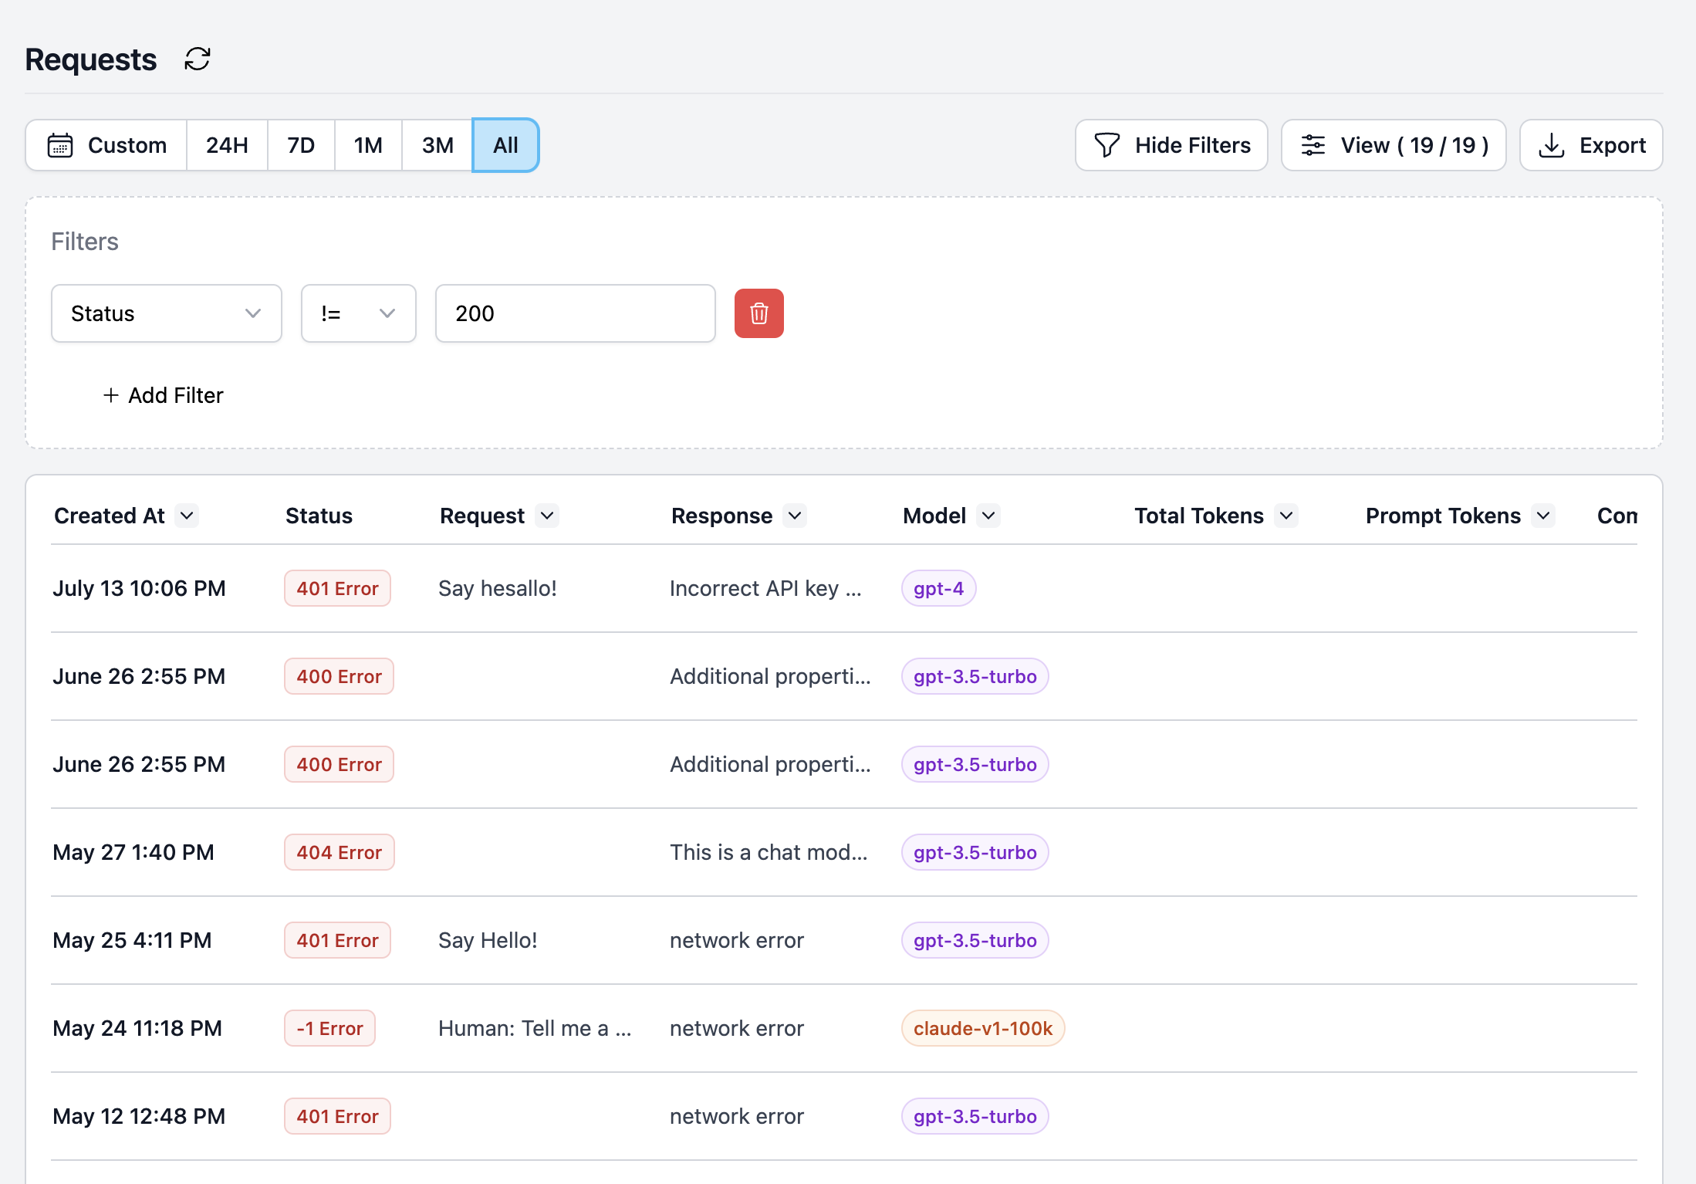Open Model column sort chevron
The image size is (1696, 1184).
click(988, 516)
